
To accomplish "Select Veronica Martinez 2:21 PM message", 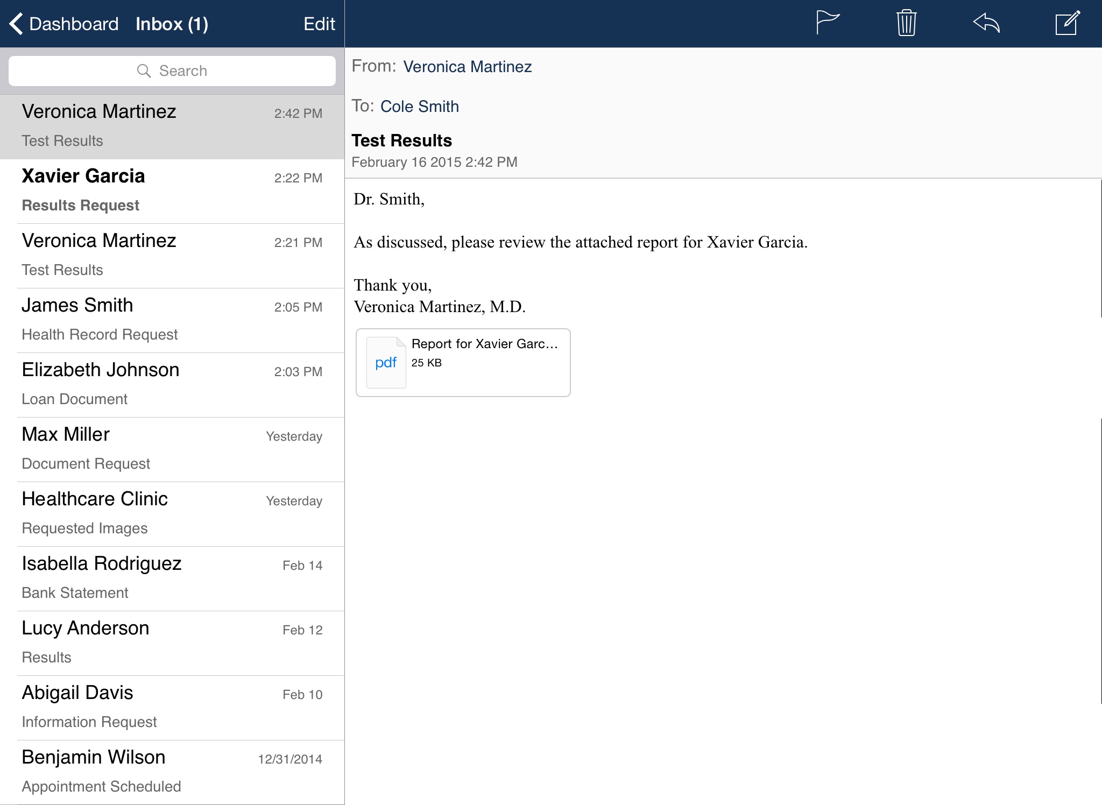I will pos(172,256).
